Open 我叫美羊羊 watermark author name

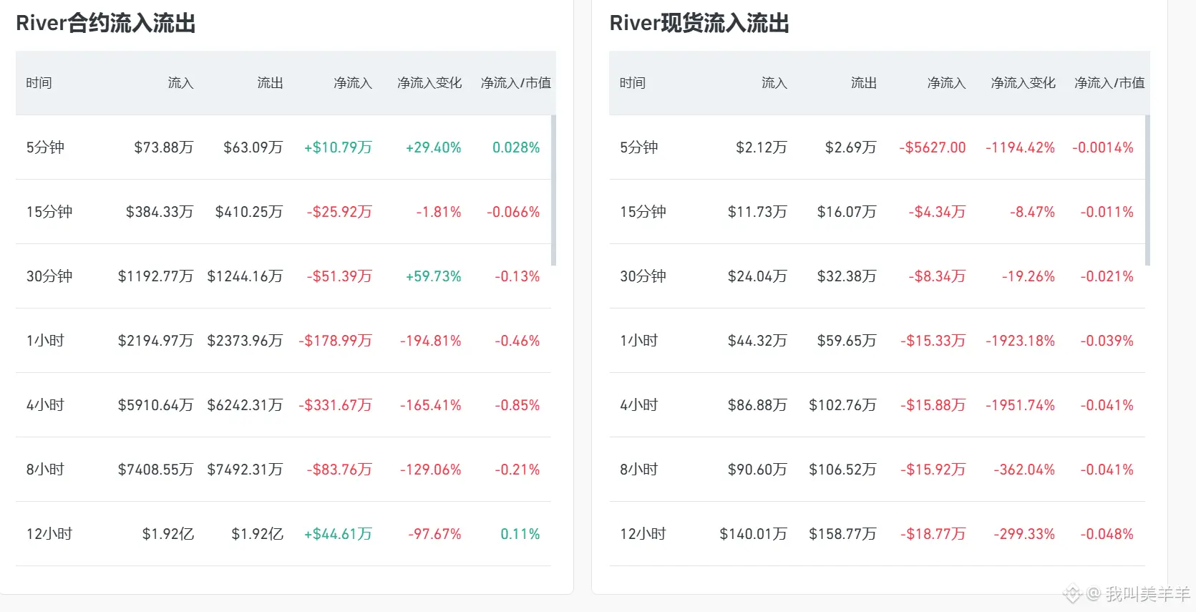[x=1147, y=593]
